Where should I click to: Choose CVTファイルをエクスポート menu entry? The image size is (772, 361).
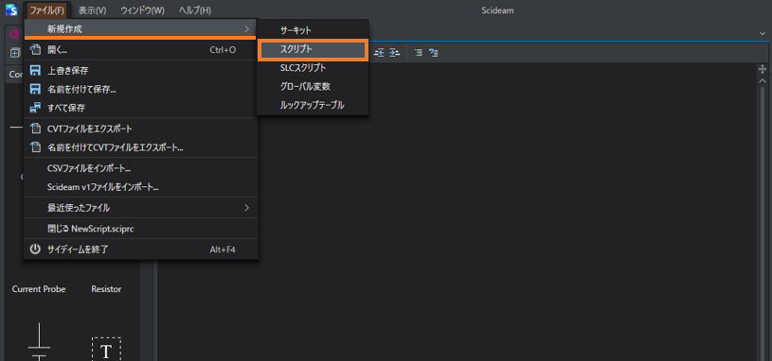[141, 129]
